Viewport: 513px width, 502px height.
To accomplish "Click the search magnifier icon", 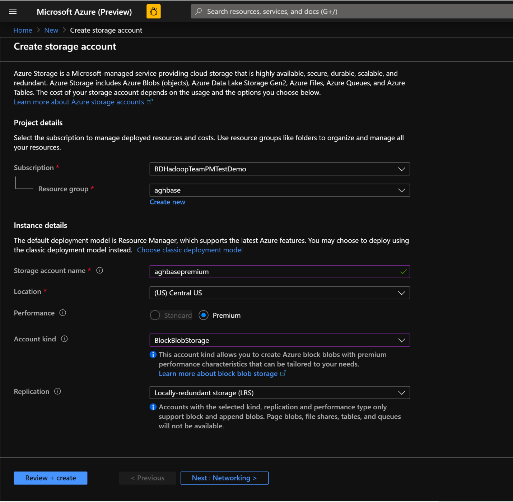I will [x=198, y=11].
